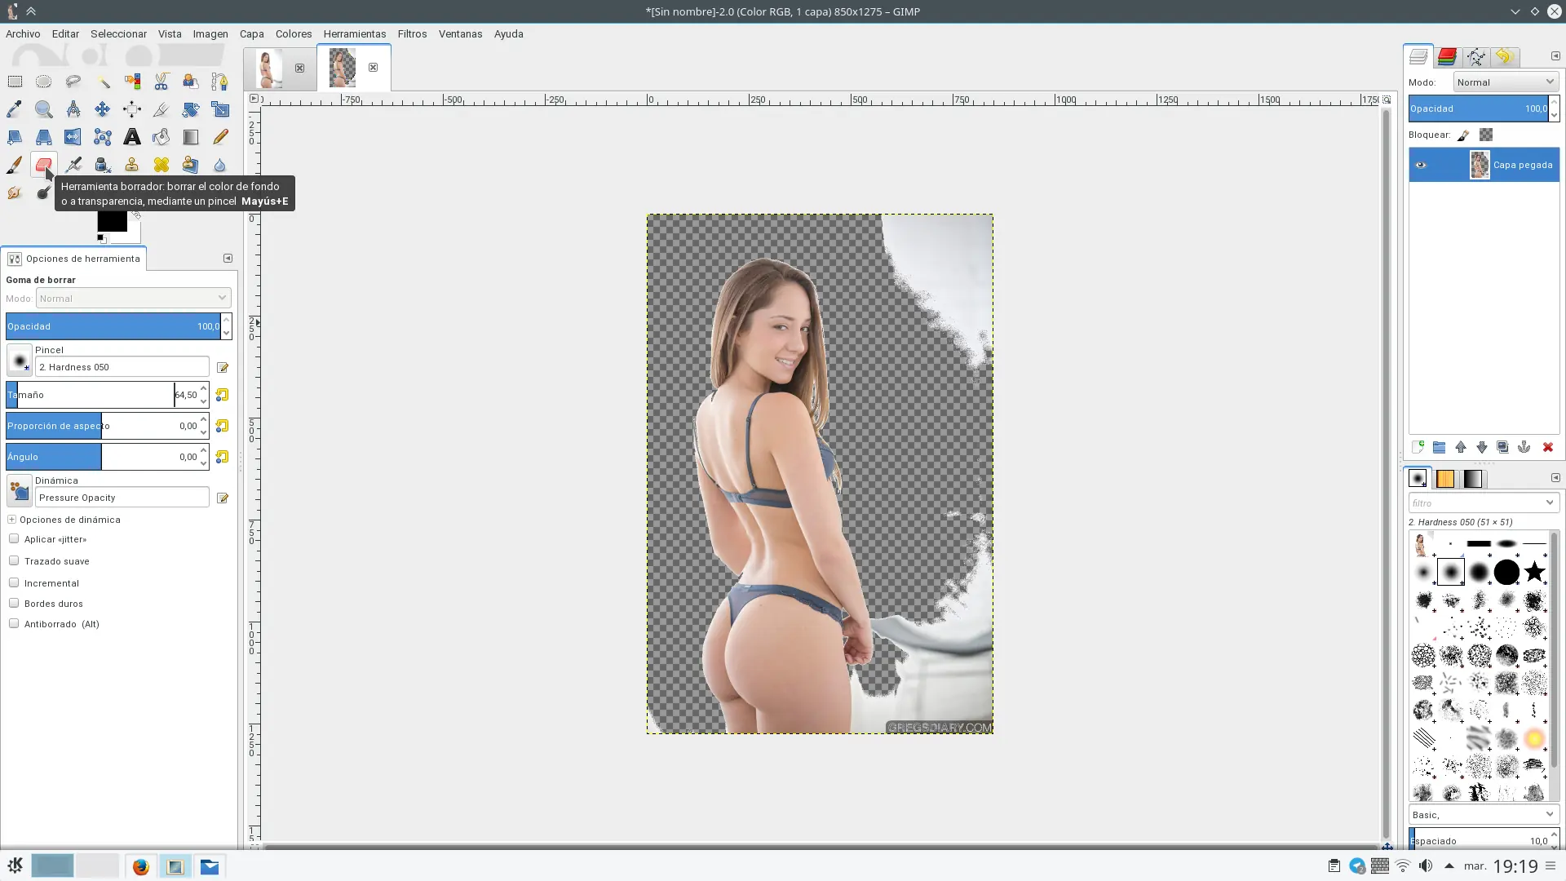Select the Bucket Fill tool
The height and width of the screenshot is (881, 1566).
(x=161, y=137)
